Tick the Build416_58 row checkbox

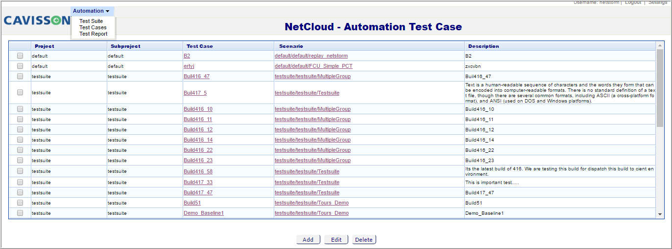coord(20,171)
